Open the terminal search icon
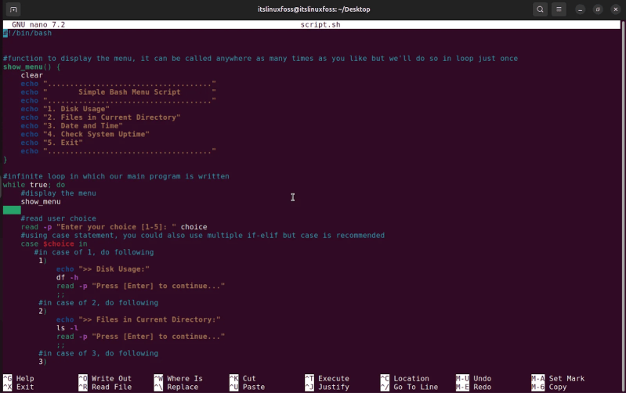 (540, 9)
